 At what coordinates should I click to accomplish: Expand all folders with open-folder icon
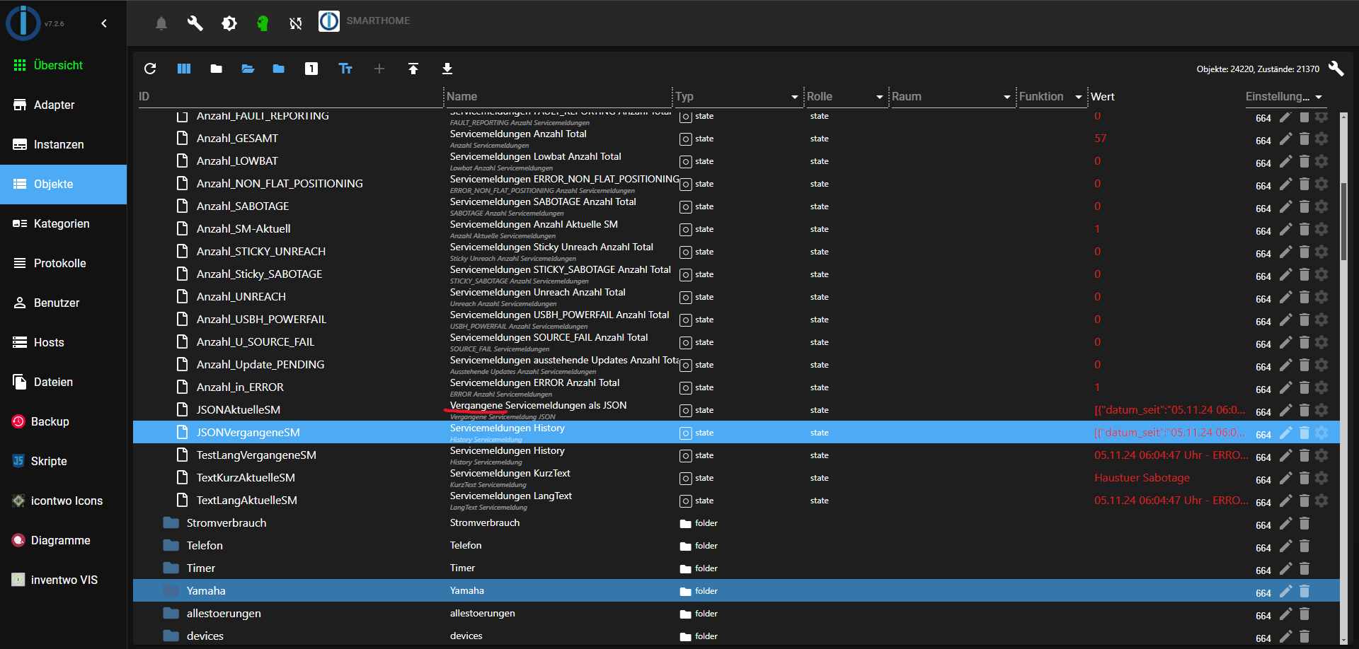click(x=248, y=69)
